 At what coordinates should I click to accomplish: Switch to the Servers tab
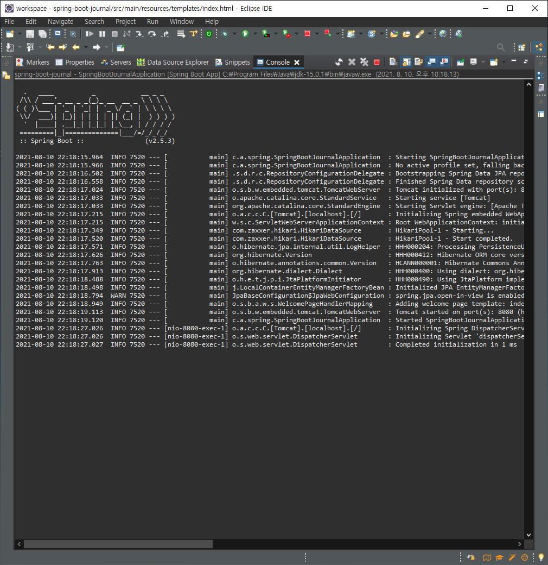(x=116, y=62)
